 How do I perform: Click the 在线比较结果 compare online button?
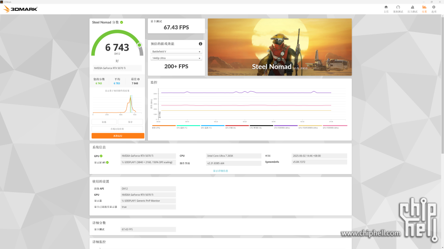pos(117,129)
